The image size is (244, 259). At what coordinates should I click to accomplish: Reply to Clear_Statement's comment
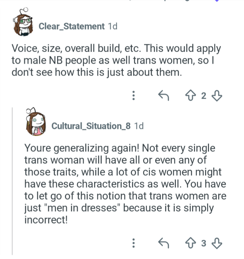(x=163, y=95)
